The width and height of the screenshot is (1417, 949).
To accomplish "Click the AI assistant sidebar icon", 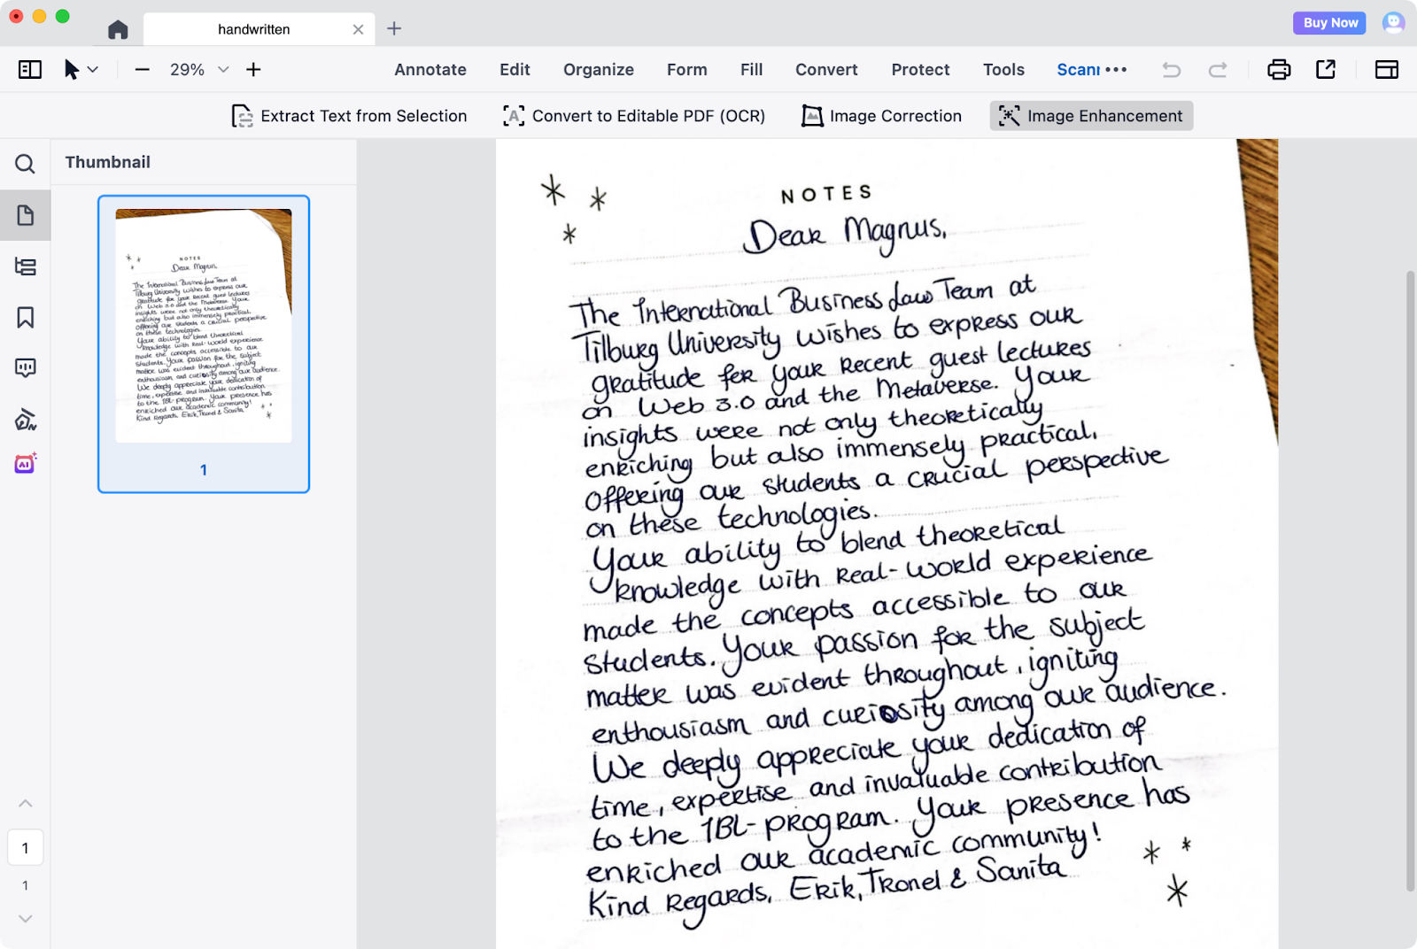I will (x=25, y=463).
